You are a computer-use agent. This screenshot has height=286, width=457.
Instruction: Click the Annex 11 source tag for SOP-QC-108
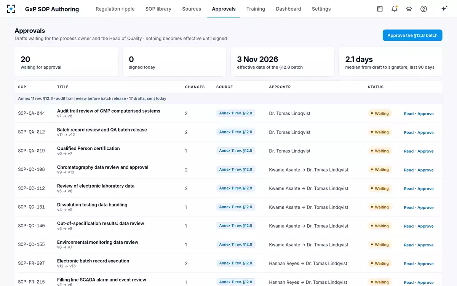coord(235,169)
